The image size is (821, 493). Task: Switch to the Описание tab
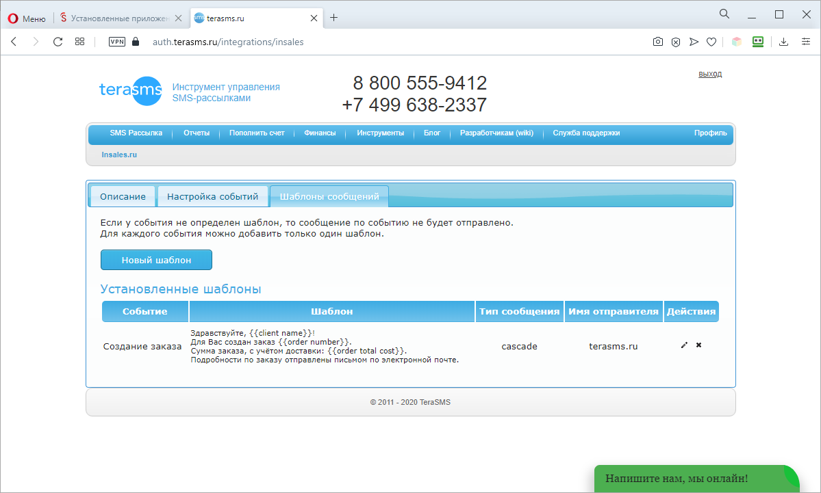pyautogui.click(x=123, y=196)
